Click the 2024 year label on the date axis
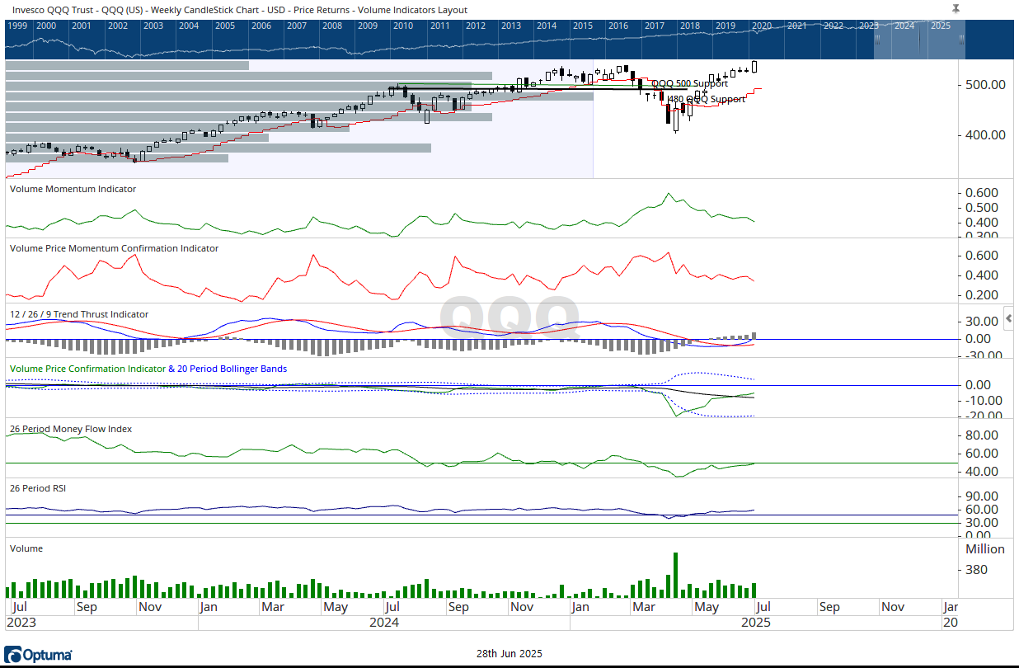The height and width of the screenshot is (668, 1019). click(384, 623)
